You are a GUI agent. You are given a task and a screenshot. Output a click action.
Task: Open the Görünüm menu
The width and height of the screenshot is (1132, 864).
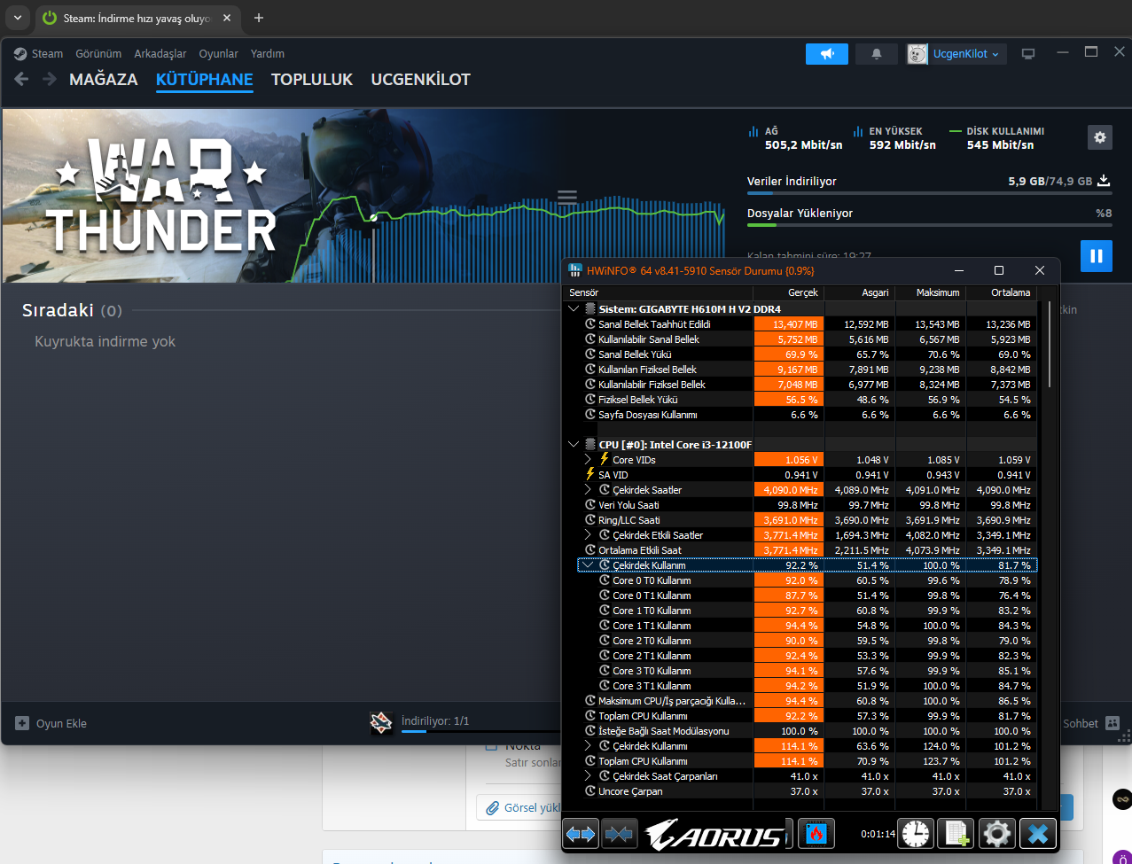tap(98, 54)
